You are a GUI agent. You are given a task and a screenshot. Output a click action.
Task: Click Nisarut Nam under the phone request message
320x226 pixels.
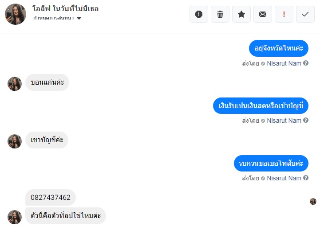[x=284, y=178]
